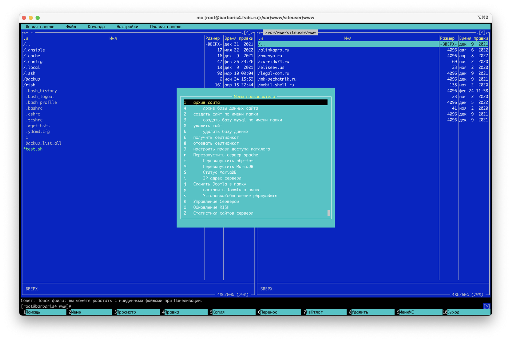Click the macOS yellow minimize window button
The width and height of the screenshot is (511, 341).
(x=31, y=18)
